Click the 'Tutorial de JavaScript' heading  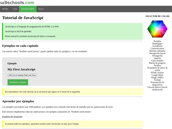coord(23,18)
